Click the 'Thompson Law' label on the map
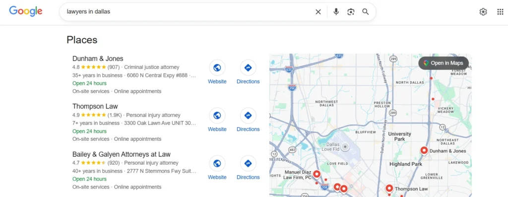Screen dimensions: 508x197 click(411, 189)
